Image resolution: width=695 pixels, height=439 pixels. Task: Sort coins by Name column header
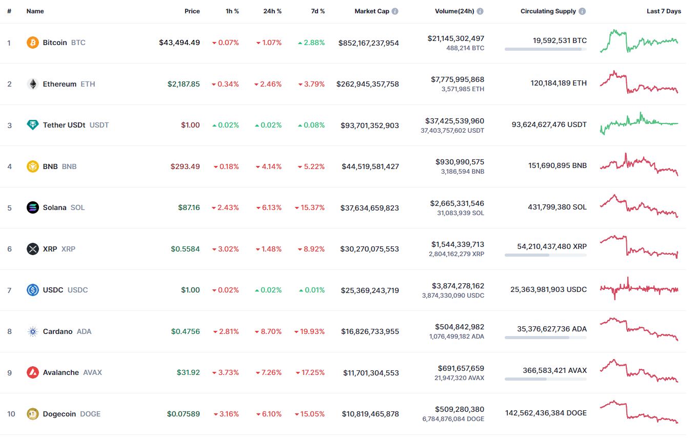[x=35, y=11]
